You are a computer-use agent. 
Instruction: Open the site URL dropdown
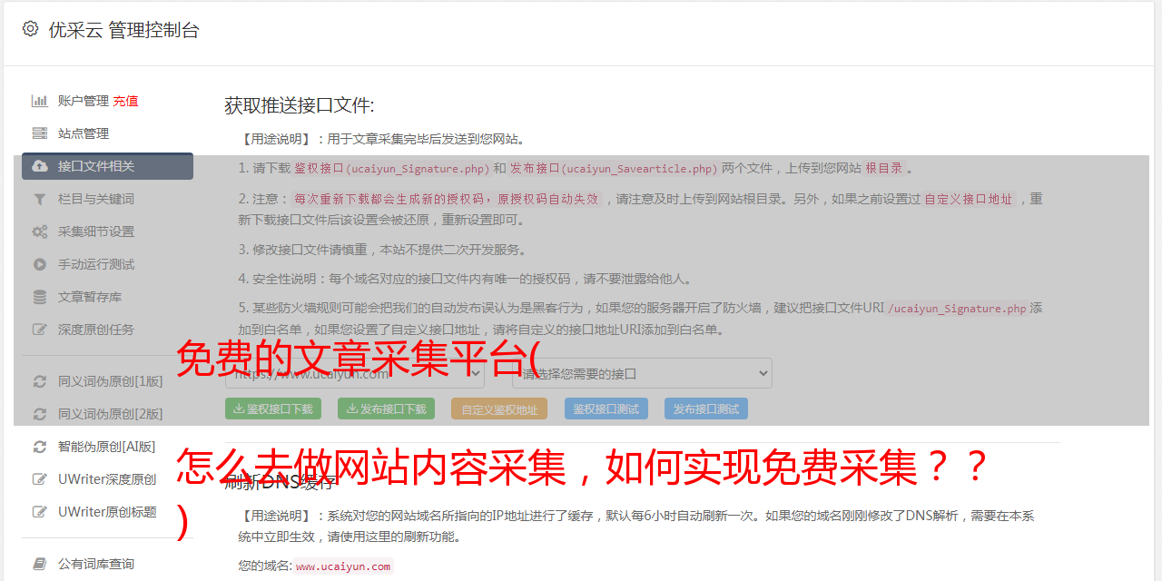[x=355, y=373]
